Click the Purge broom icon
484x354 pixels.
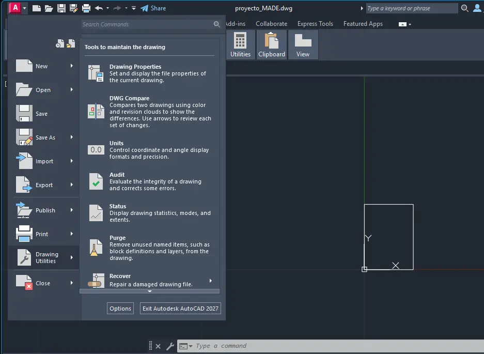pos(96,248)
